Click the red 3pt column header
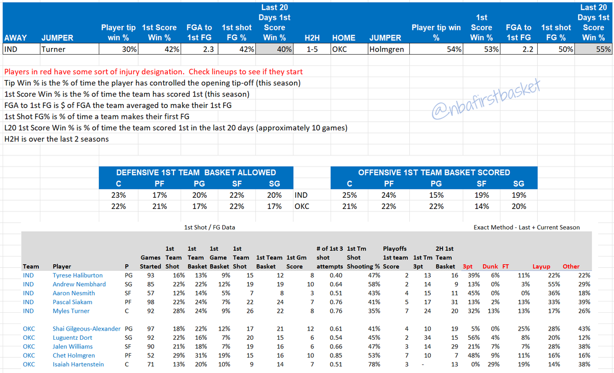The width and height of the screenshot is (614, 373). pyautogui.click(x=468, y=266)
